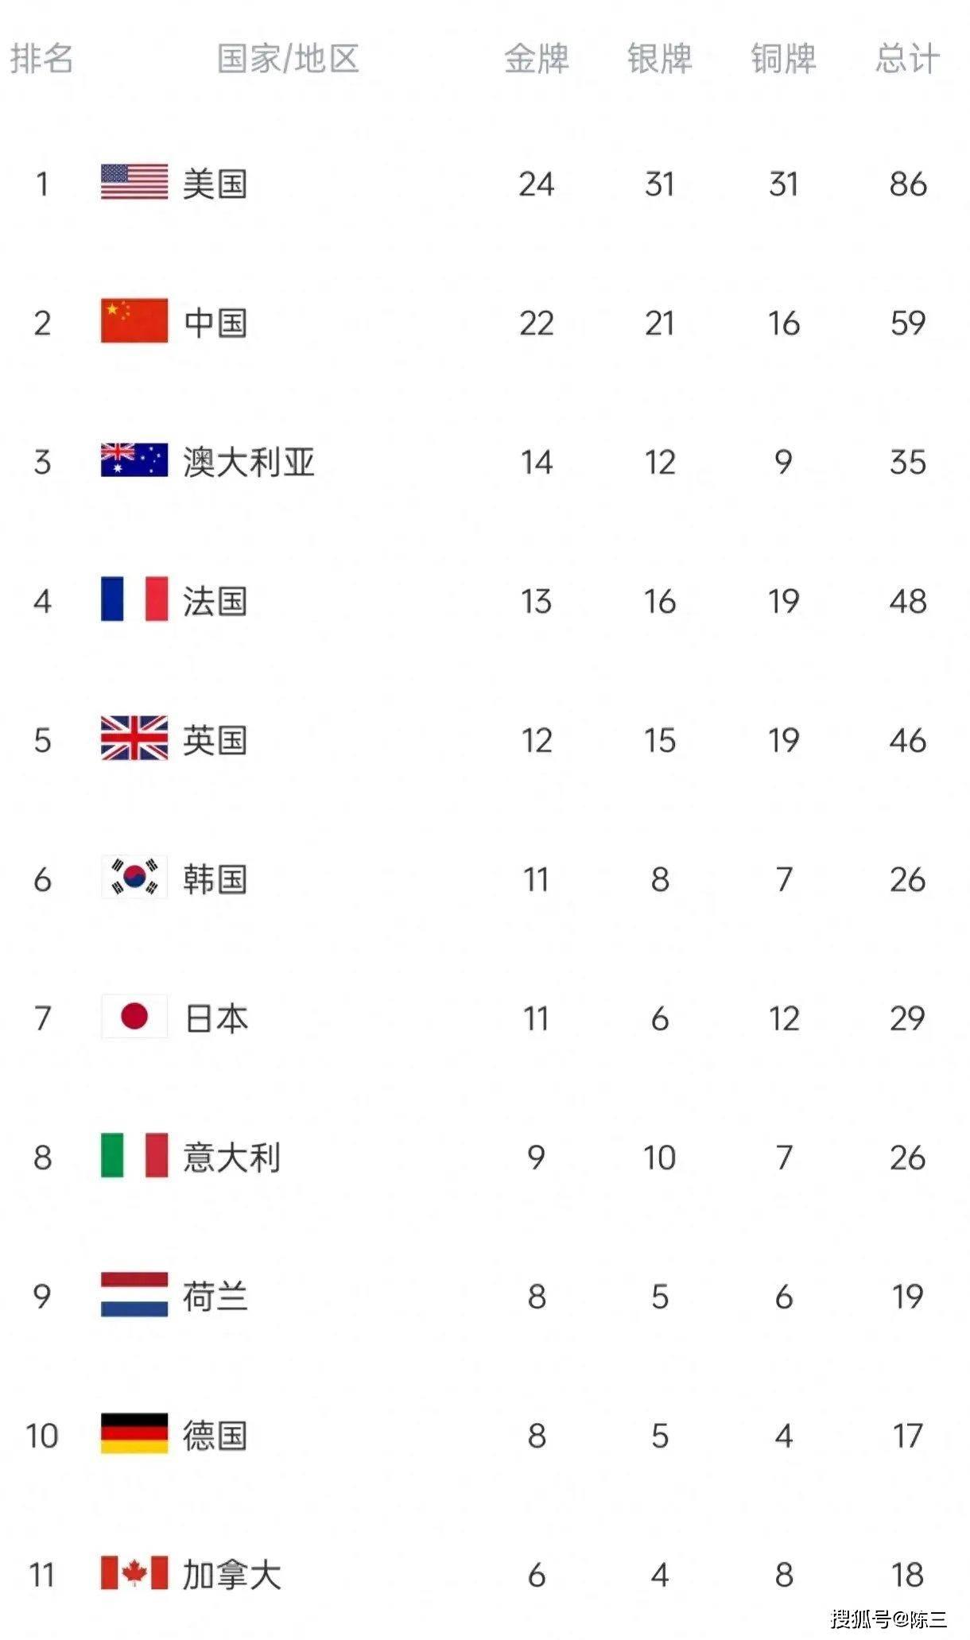Click the 排名 column header

tap(41, 59)
